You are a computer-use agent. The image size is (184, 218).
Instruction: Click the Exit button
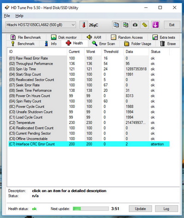[x=172, y=25]
